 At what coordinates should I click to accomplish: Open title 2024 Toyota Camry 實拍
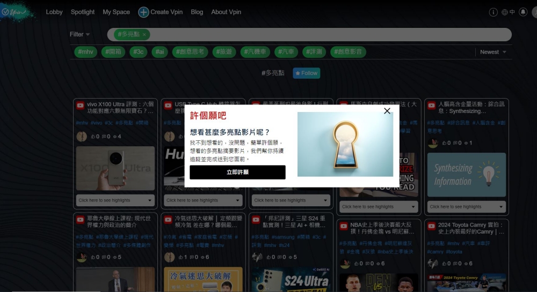[x=471, y=228]
